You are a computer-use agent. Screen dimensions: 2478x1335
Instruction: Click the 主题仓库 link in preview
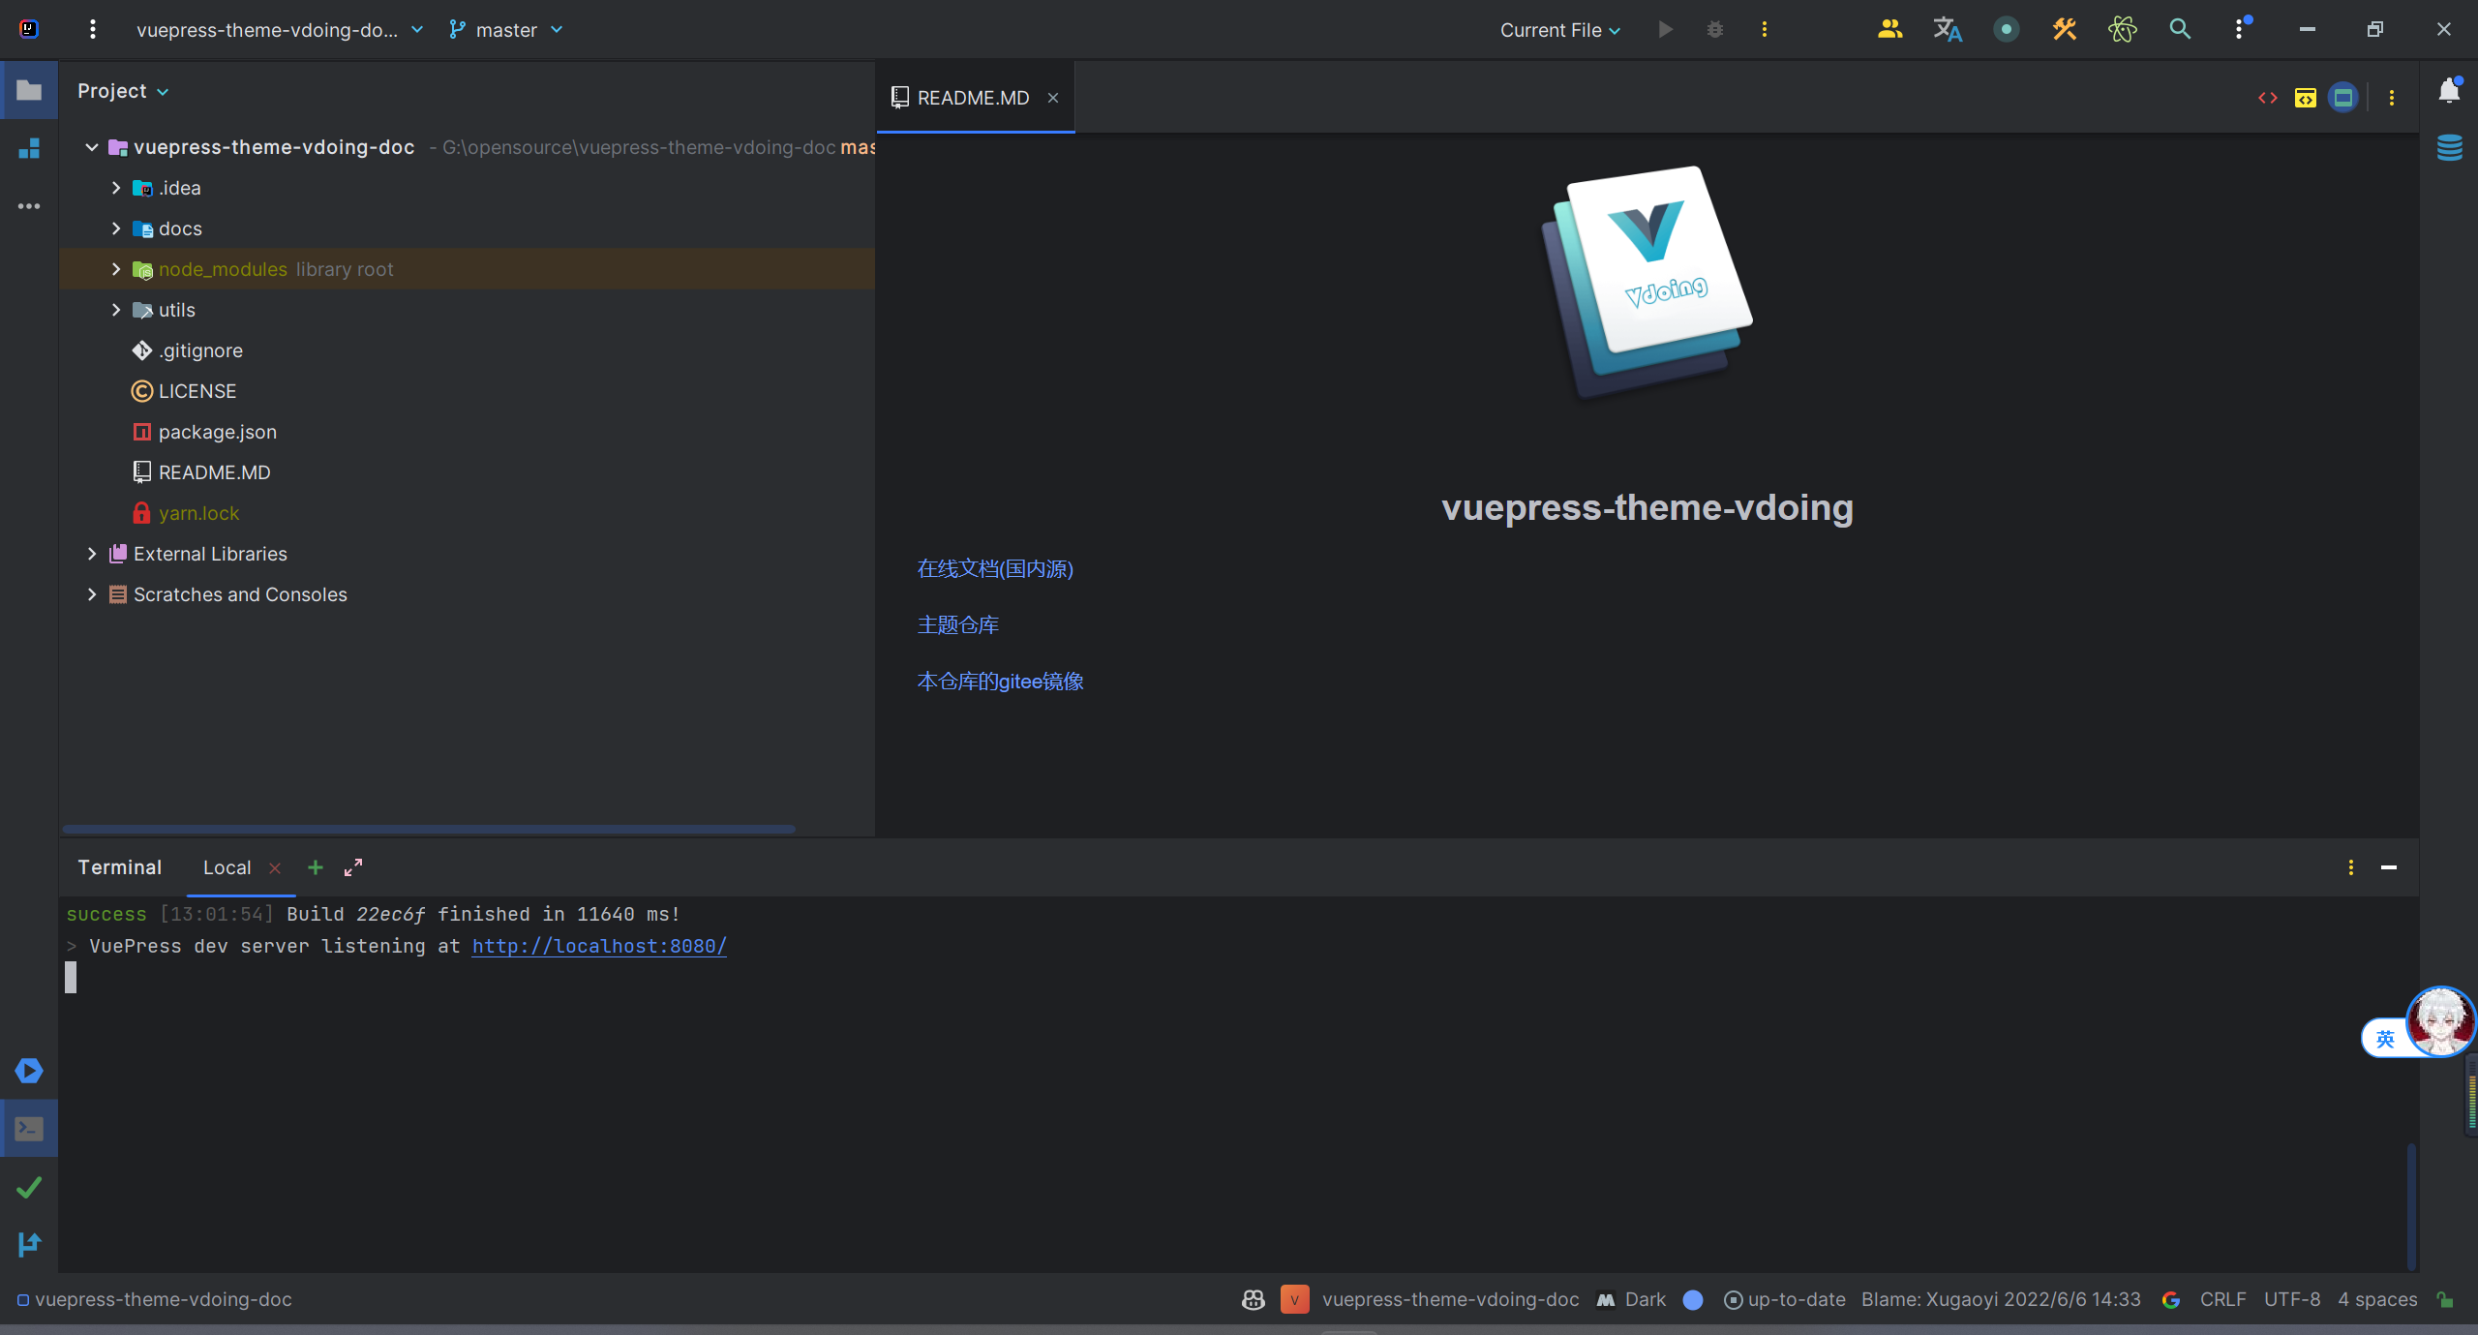click(958, 625)
